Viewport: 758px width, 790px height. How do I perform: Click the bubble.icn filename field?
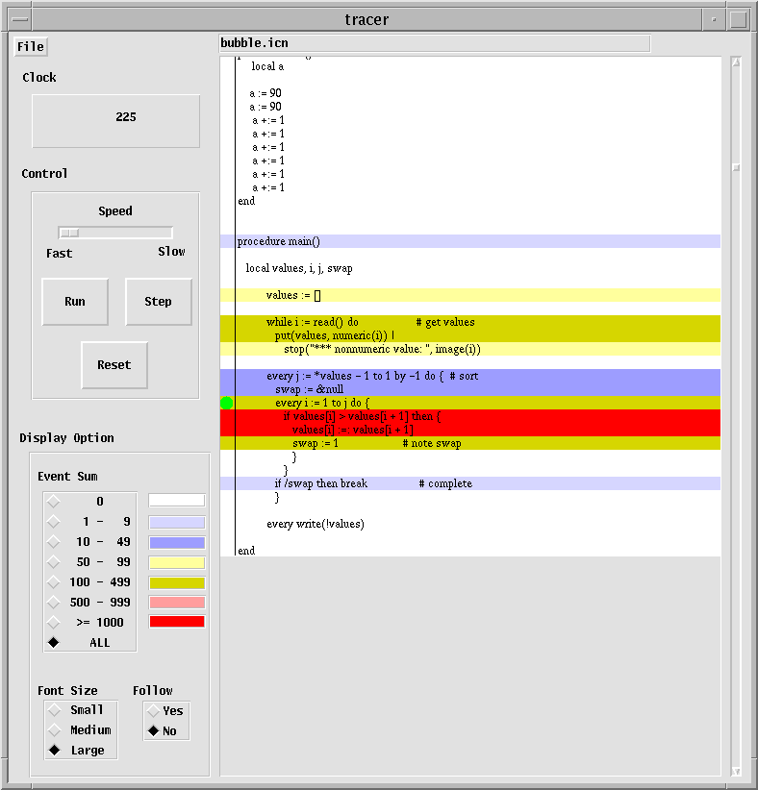[x=434, y=43]
